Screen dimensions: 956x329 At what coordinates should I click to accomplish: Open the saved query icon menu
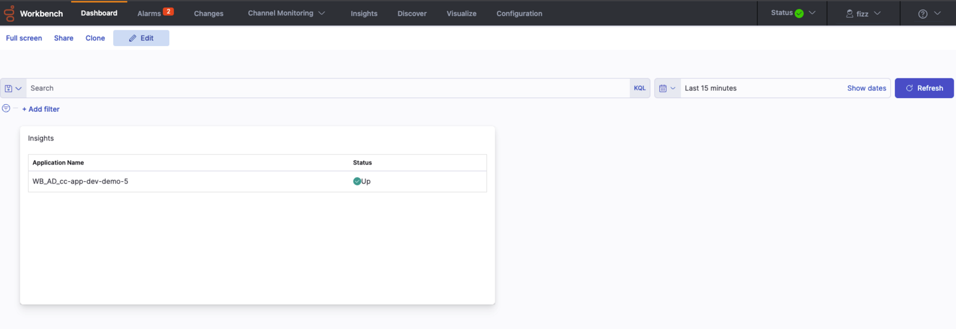13,89
